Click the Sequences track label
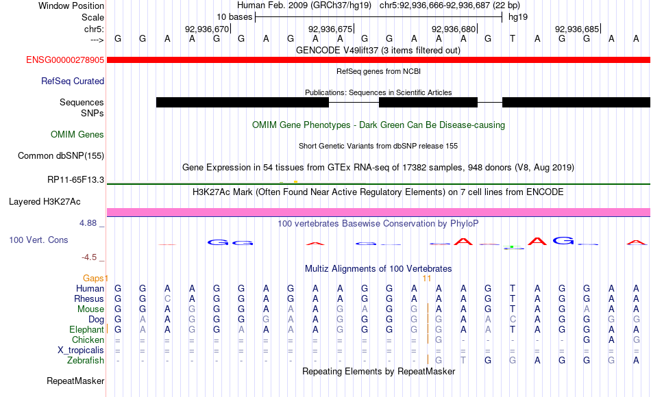The image size is (651, 397). [82, 103]
